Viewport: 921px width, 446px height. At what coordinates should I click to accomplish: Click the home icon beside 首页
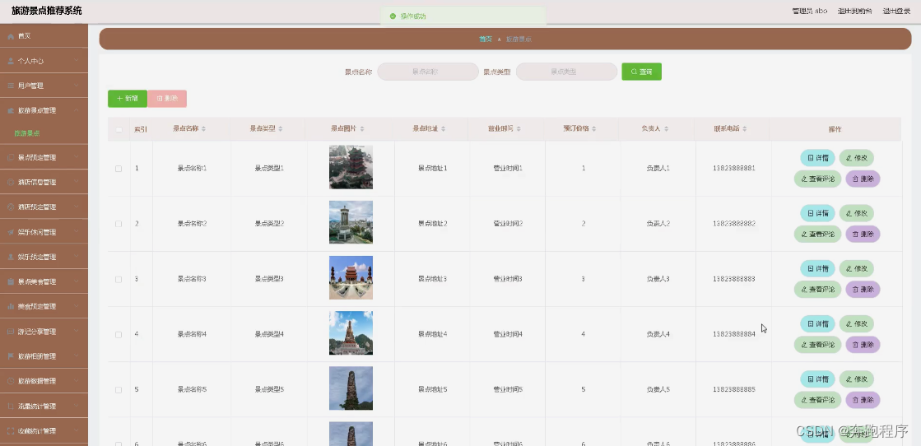pos(11,36)
